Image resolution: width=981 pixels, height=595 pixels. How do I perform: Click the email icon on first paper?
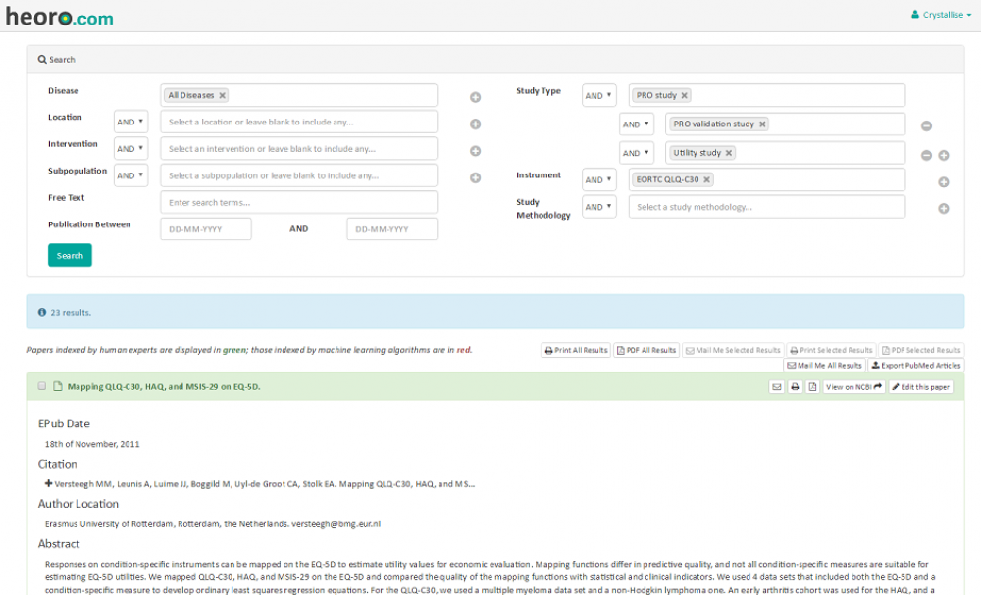pos(777,387)
